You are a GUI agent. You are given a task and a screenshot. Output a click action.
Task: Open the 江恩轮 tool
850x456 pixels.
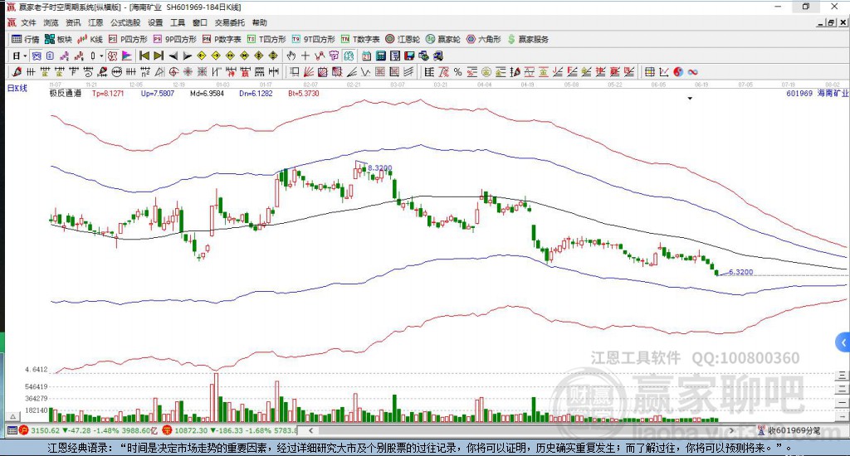403,39
